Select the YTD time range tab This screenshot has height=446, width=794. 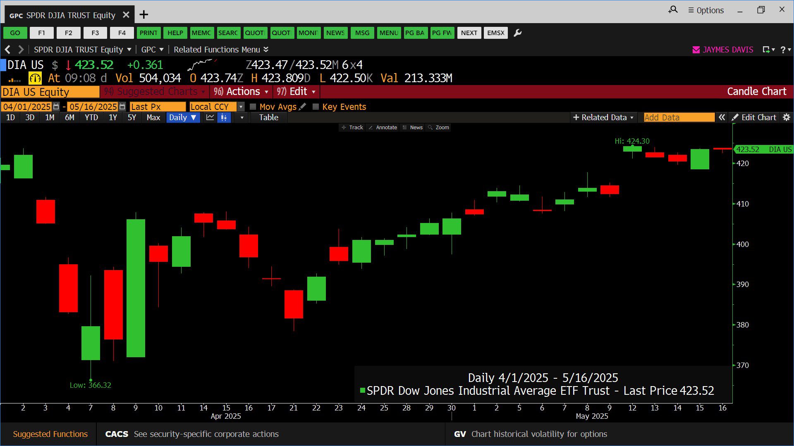(91, 118)
